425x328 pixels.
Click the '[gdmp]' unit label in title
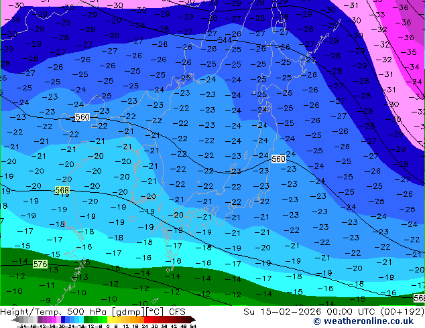pos(128,312)
